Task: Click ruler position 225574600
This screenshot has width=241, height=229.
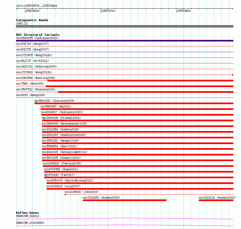Action: pos(32,11)
